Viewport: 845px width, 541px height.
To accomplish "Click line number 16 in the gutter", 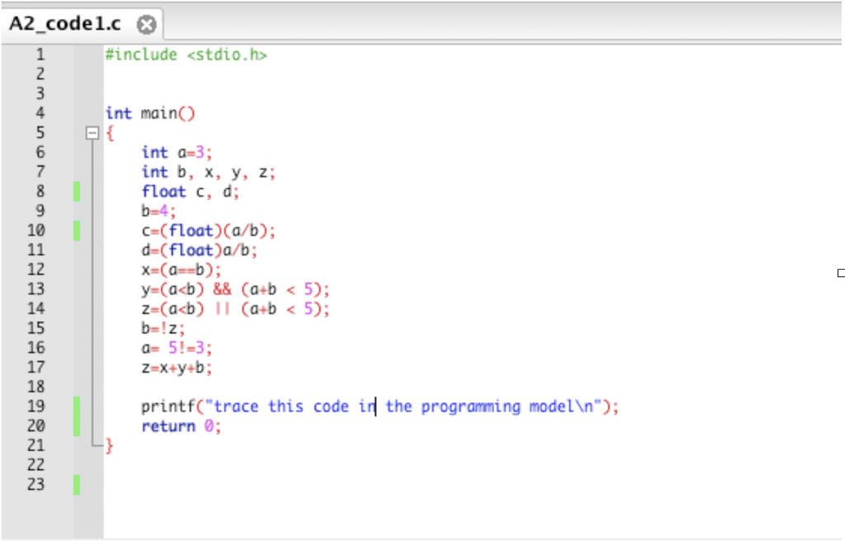I will point(36,347).
